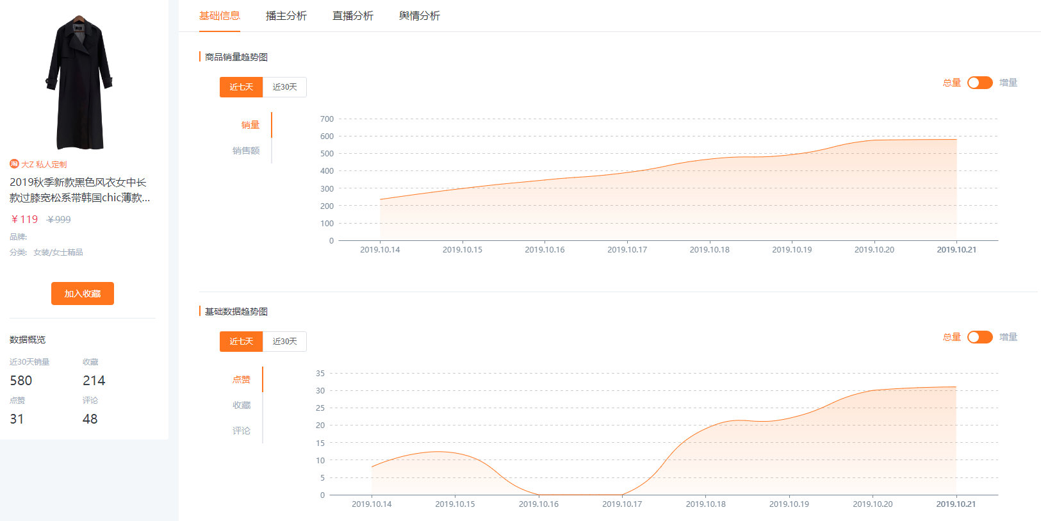Click the 加入收藏 button
Image resolution: width=1041 pixels, height=521 pixels.
coord(83,294)
